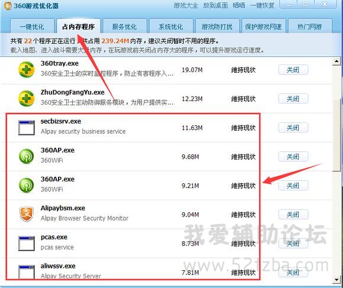The image size is (343, 288).
Task: Close the 360tray.exe process with 关闭
Action: pyautogui.click(x=293, y=70)
